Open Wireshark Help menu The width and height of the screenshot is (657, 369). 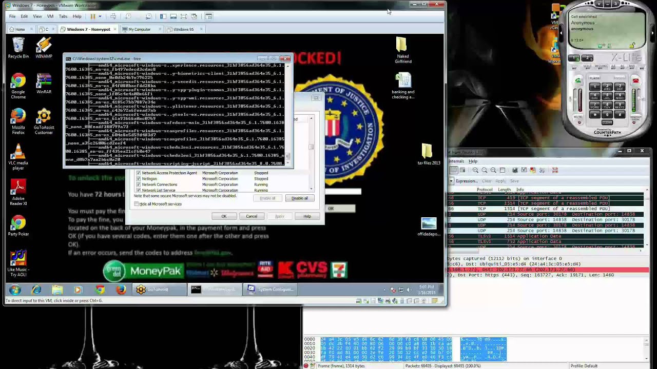click(x=473, y=161)
